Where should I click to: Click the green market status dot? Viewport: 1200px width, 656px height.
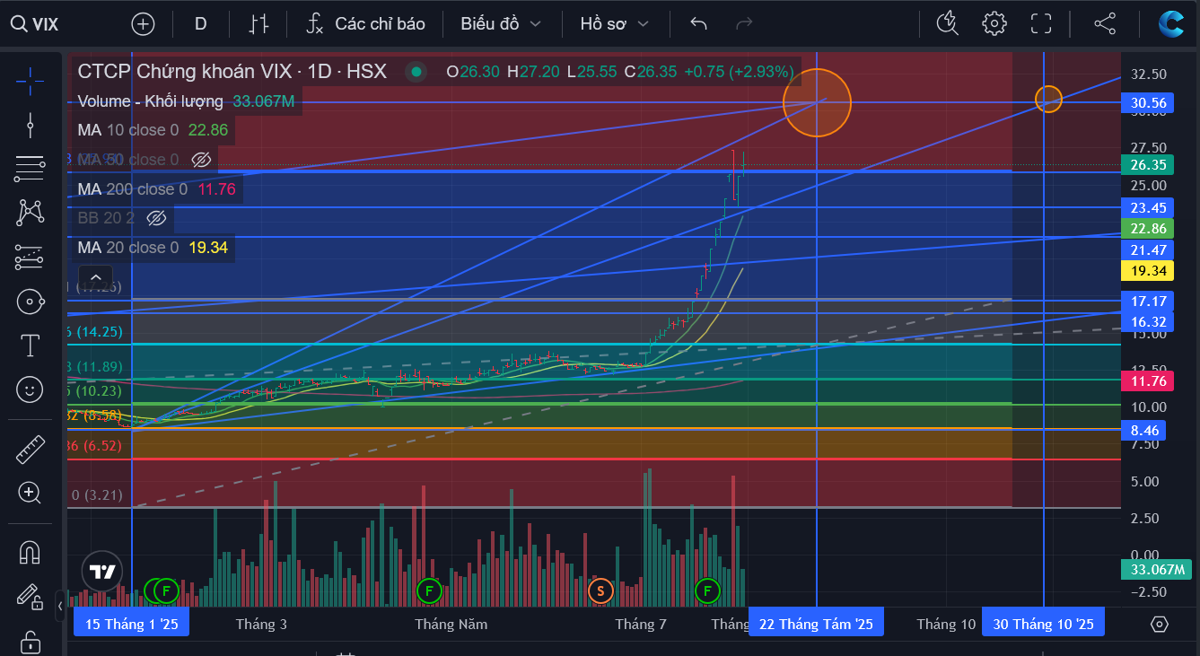pyautogui.click(x=415, y=71)
